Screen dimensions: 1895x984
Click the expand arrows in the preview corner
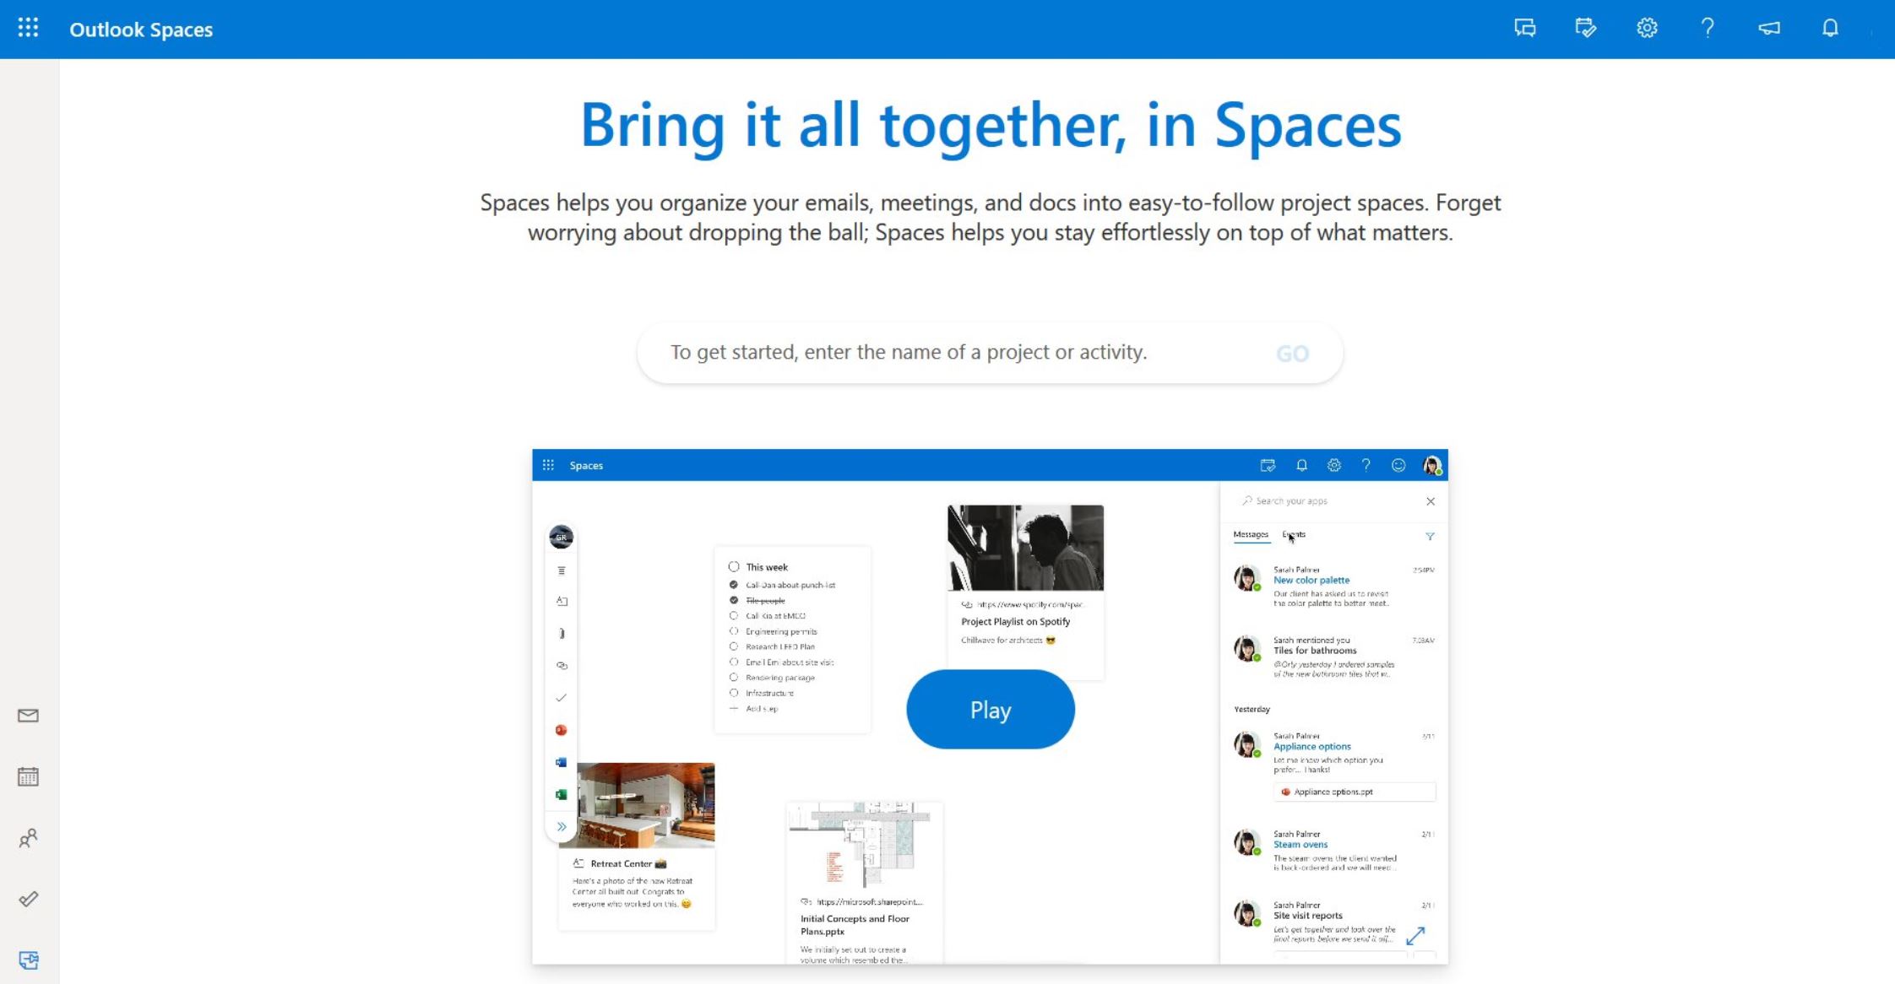pos(1415,936)
